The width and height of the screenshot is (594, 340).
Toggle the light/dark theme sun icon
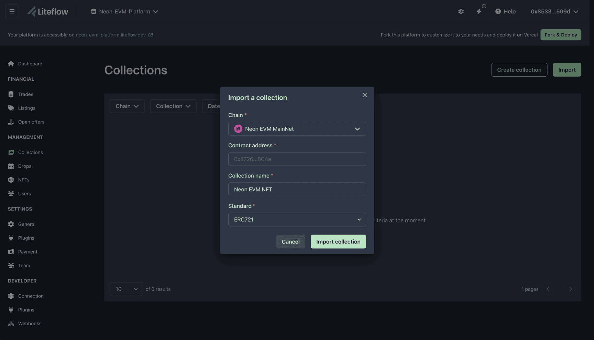coord(461,11)
